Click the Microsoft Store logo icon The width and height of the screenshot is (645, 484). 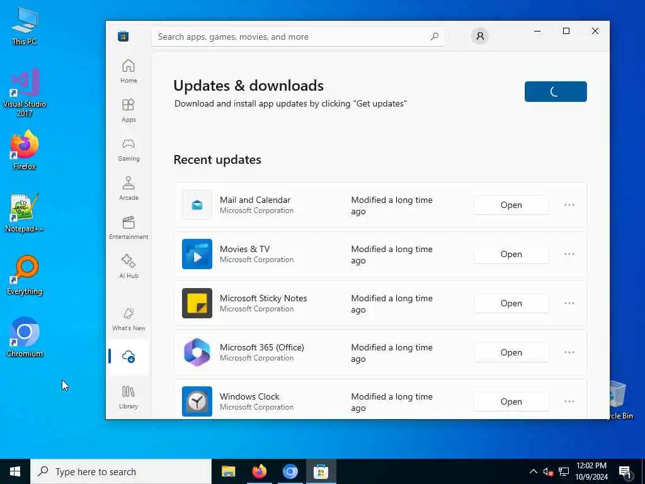[123, 36]
